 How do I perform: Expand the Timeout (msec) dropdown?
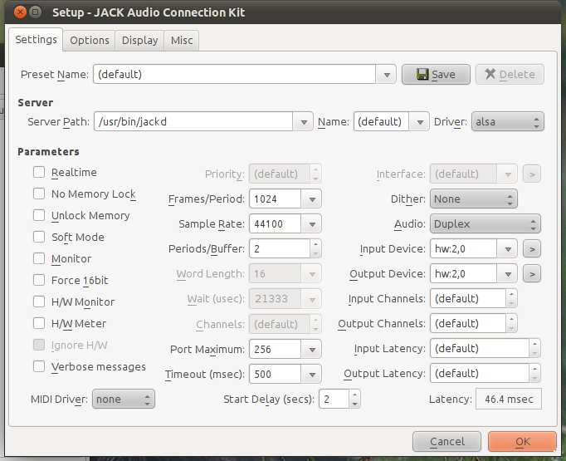[311, 375]
